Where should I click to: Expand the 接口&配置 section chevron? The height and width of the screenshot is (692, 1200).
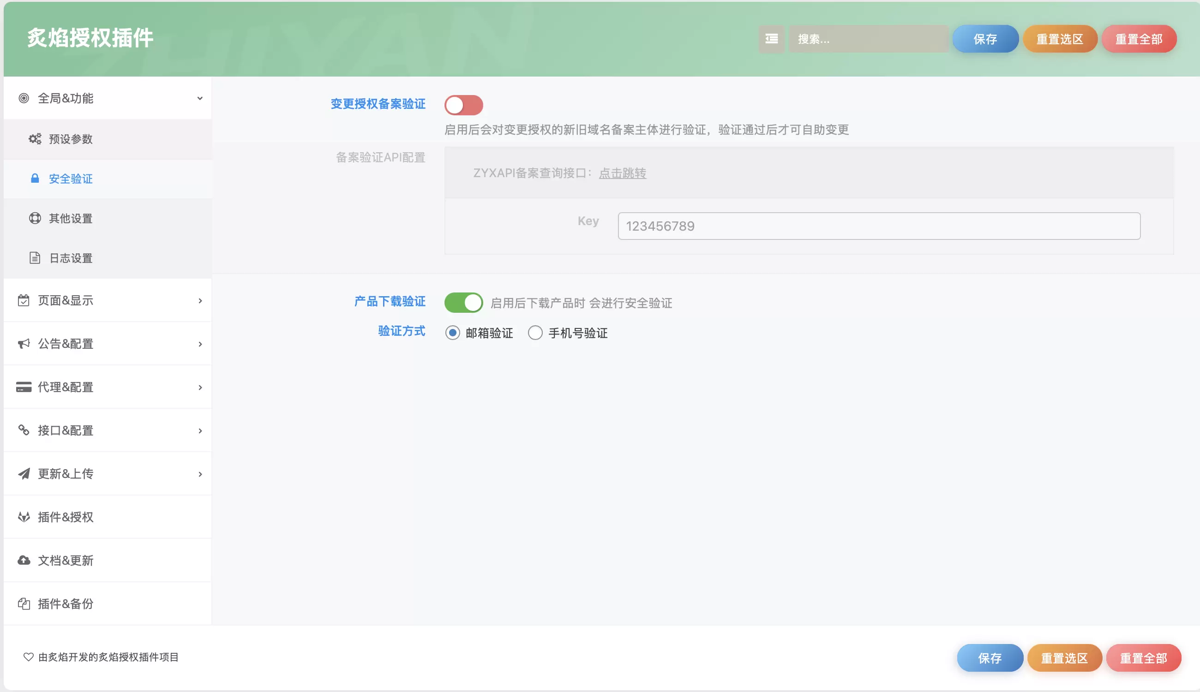click(200, 430)
